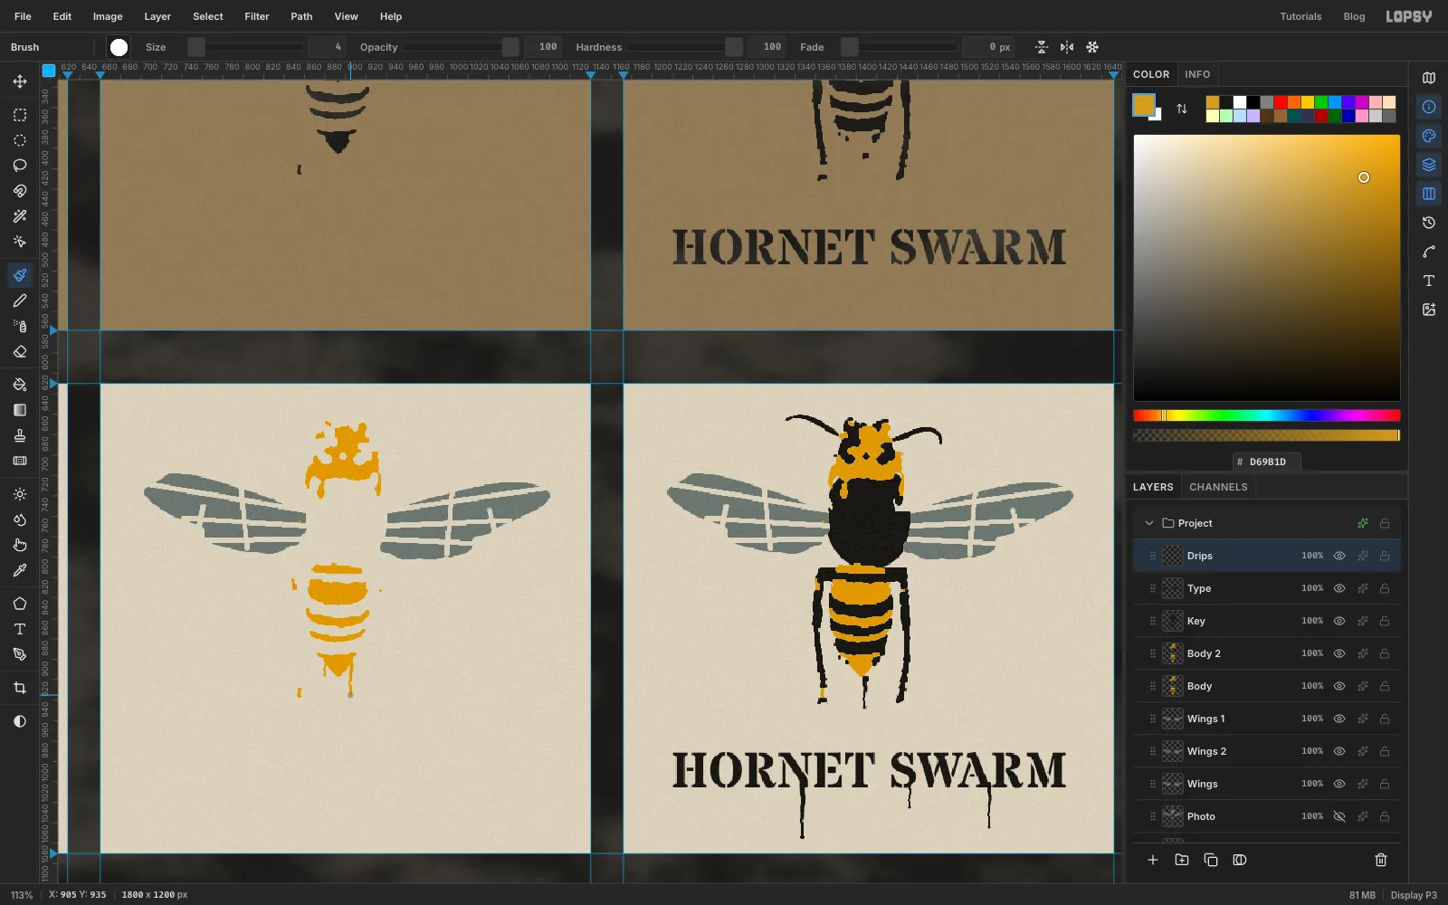Image resolution: width=1448 pixels, height=905 pixels.
Task: Show the hidden Photo layer
Action: (1339, 816)
